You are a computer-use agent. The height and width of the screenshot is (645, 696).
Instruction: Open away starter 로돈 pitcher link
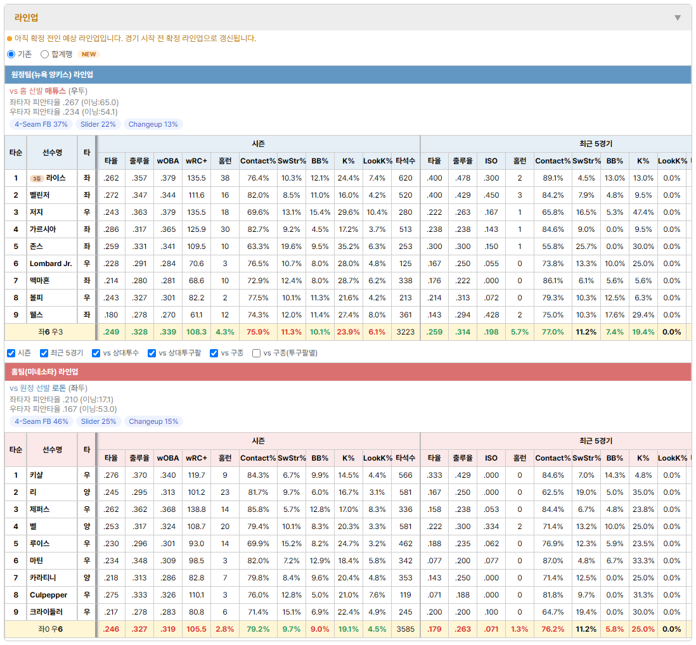tap(58, 388)
